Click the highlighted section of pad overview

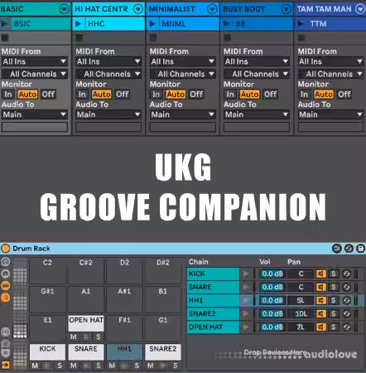pos(20,331)
